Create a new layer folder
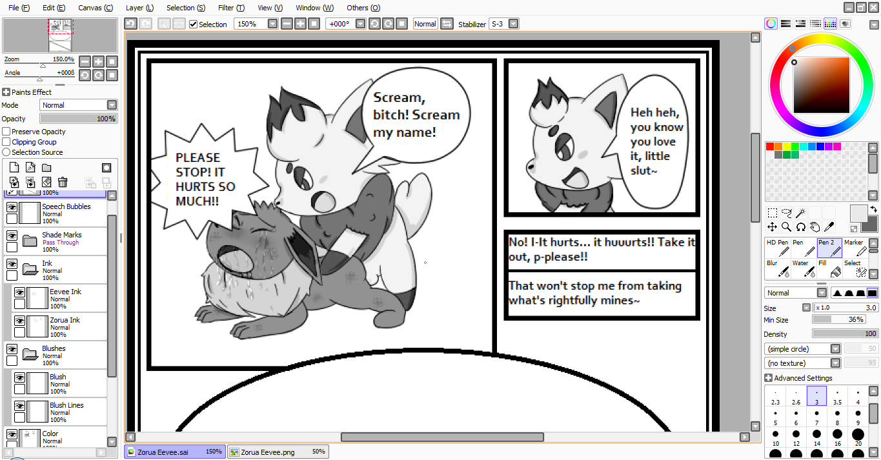881x460 pixels. [46, 168]
